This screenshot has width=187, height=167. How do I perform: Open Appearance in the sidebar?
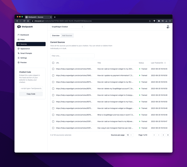pos(25,49)
